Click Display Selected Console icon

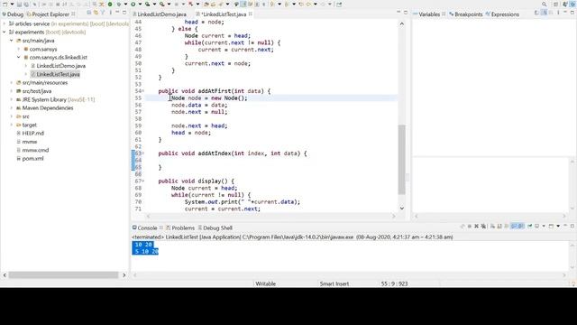(536, 227)
